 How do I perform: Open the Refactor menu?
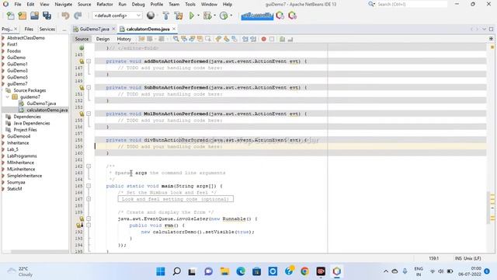pyautogui.click(x=105, y=5)
